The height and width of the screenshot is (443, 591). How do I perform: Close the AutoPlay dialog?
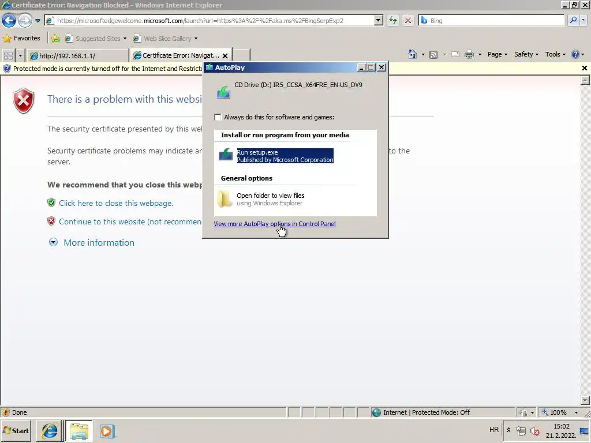381,67
